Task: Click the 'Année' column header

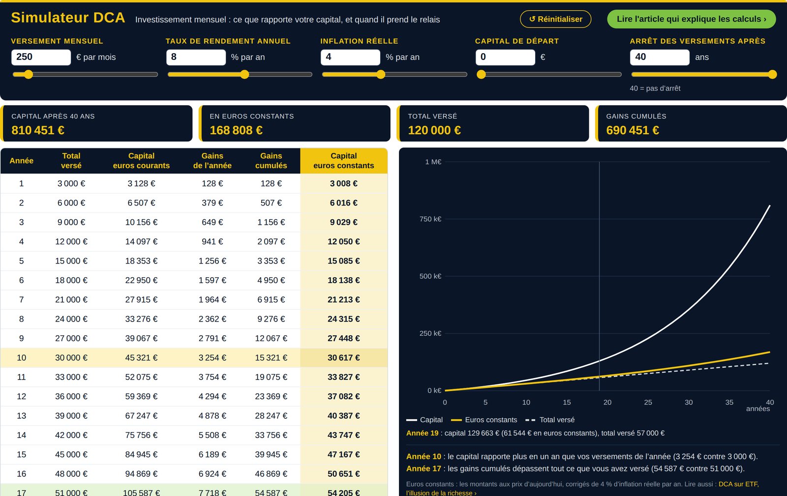Action: [x=22, y=161]
